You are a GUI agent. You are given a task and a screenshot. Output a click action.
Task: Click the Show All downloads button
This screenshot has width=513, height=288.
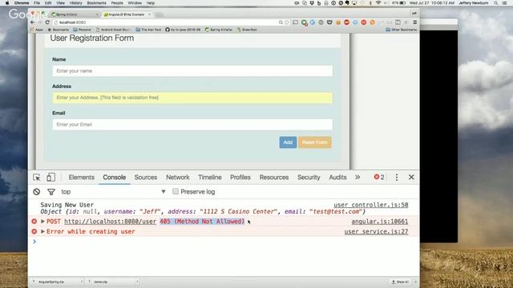[400, 282]
